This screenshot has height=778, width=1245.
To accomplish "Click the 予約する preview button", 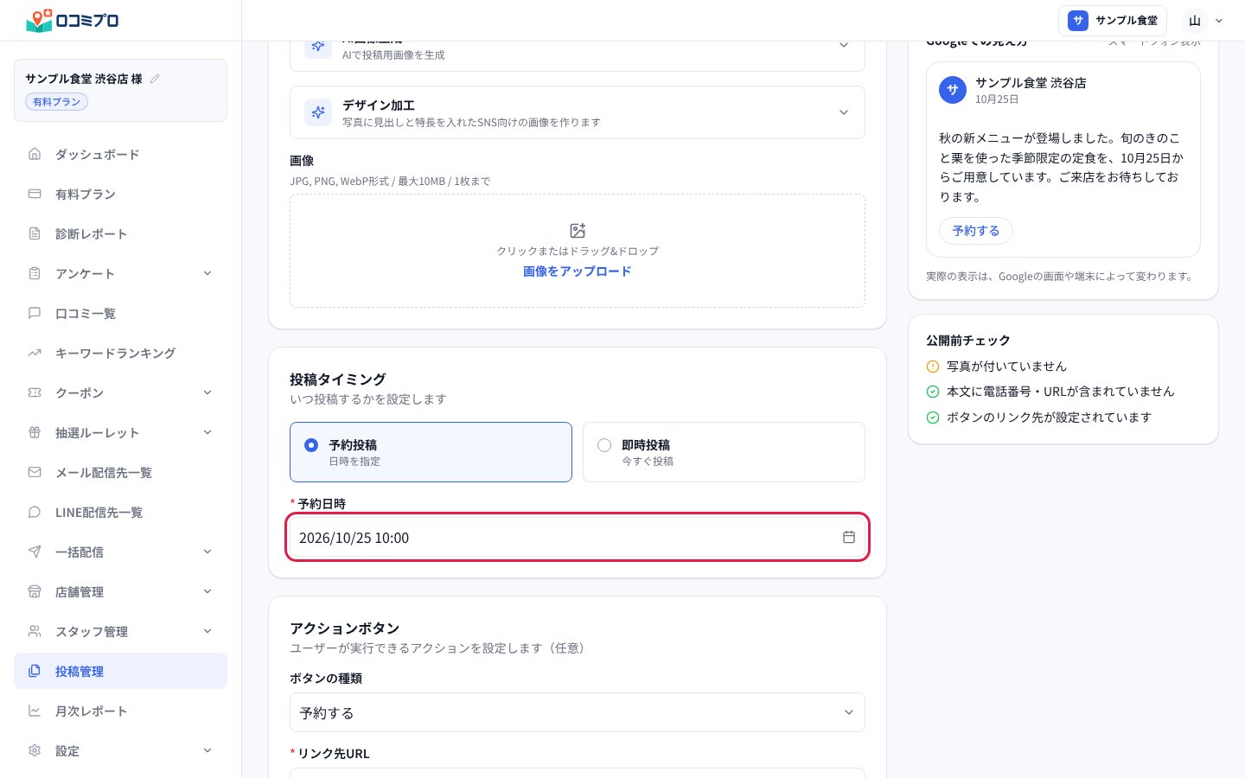I will 976,231.
